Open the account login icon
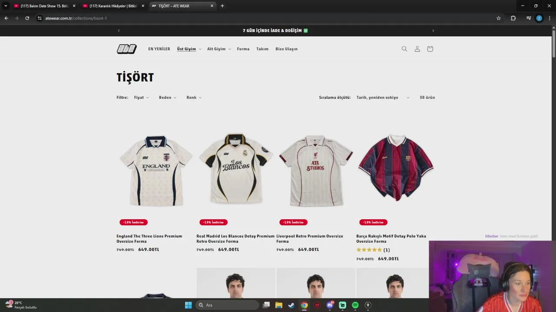 417,49
